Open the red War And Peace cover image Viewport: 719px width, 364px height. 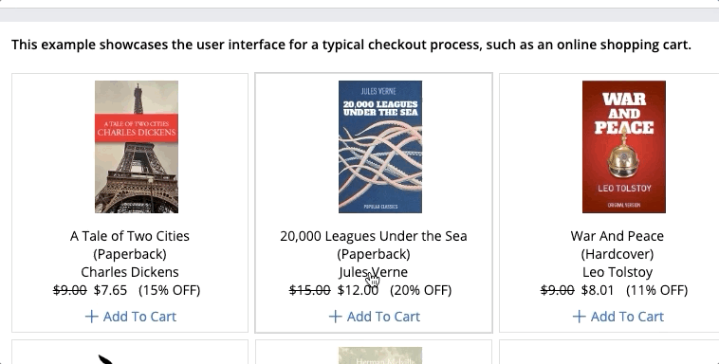[x=623, y=147]
